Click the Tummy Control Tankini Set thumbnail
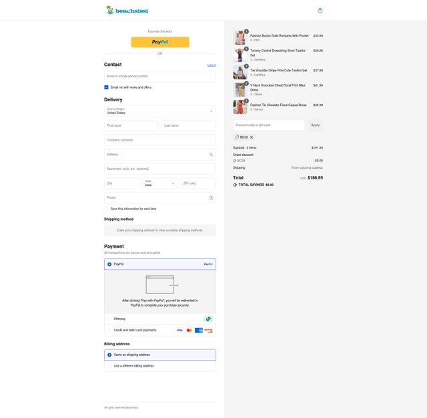Viewport: 427px width, 418px height. click(240, 55)
